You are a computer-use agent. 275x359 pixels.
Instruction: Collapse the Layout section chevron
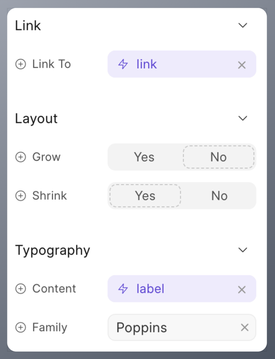242,118
